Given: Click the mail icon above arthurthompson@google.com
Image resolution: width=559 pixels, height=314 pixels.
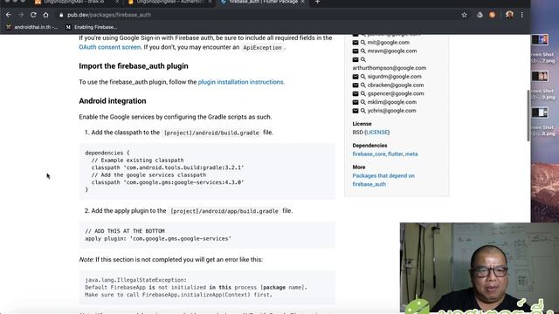Looking at the screenshot, I should pyautogui.click(x=355, y=59).
